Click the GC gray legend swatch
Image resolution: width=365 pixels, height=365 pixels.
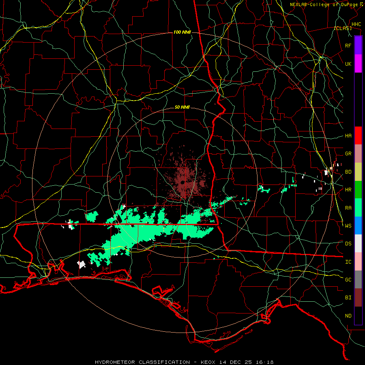click(358, 279)
